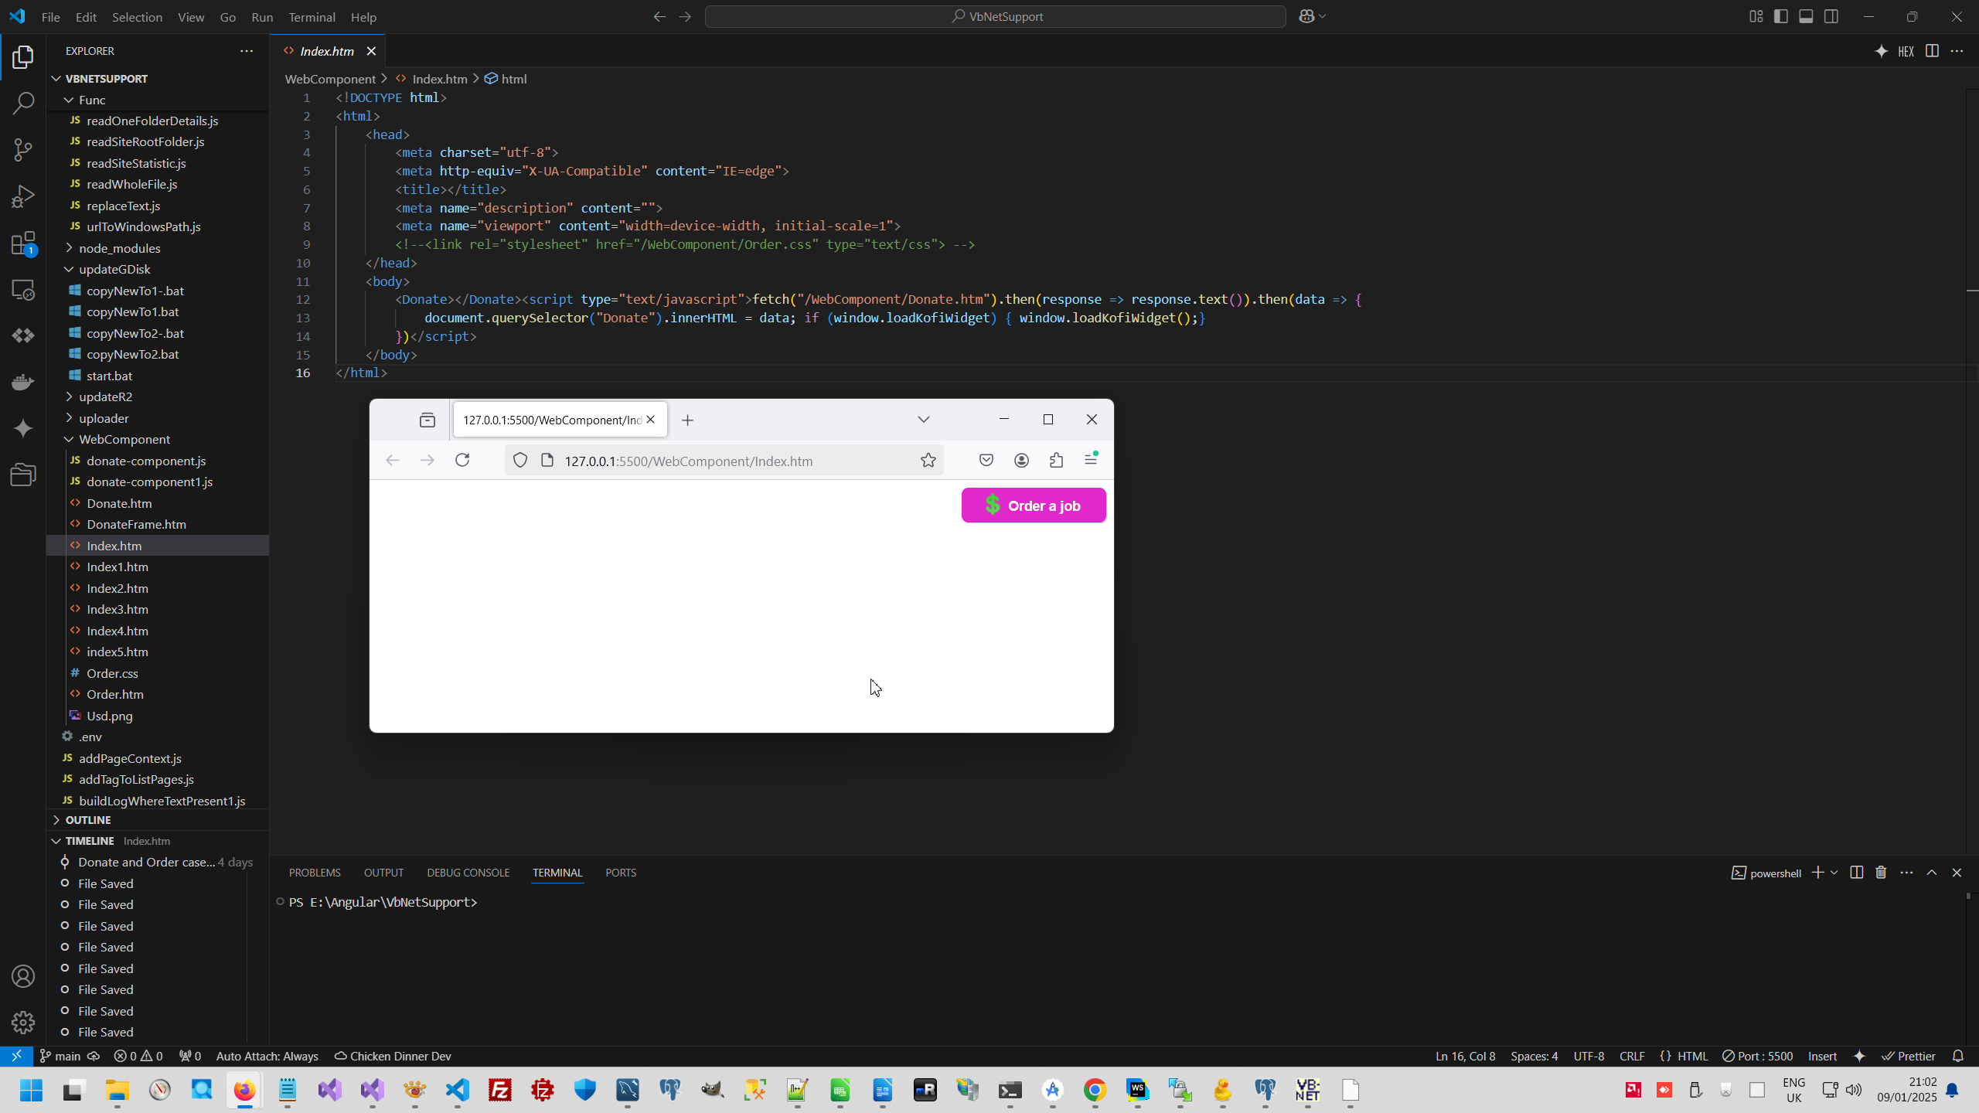Open Docker view in activity bar

pos(23,382)
